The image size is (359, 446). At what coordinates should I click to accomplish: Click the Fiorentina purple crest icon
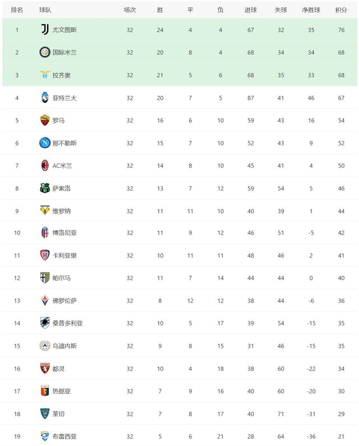(x=45, y=301)
